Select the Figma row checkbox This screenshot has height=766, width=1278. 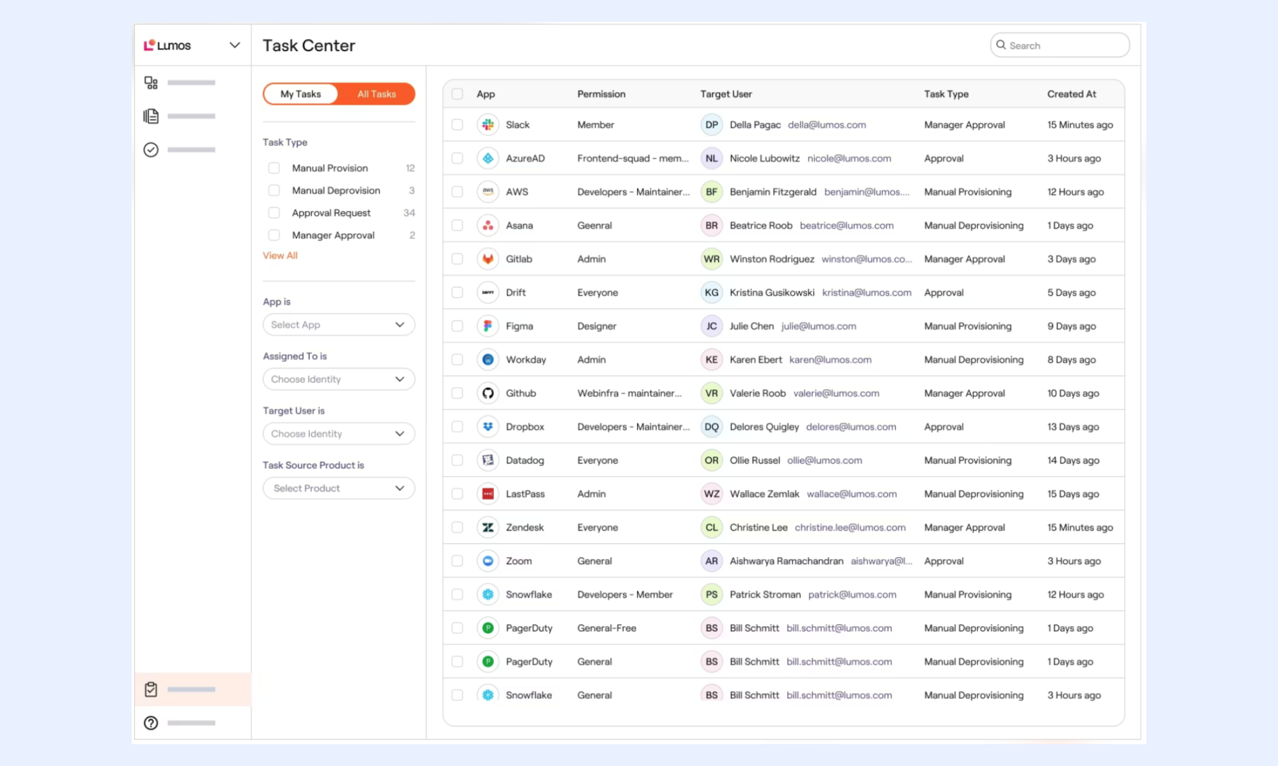coord(458,326)
